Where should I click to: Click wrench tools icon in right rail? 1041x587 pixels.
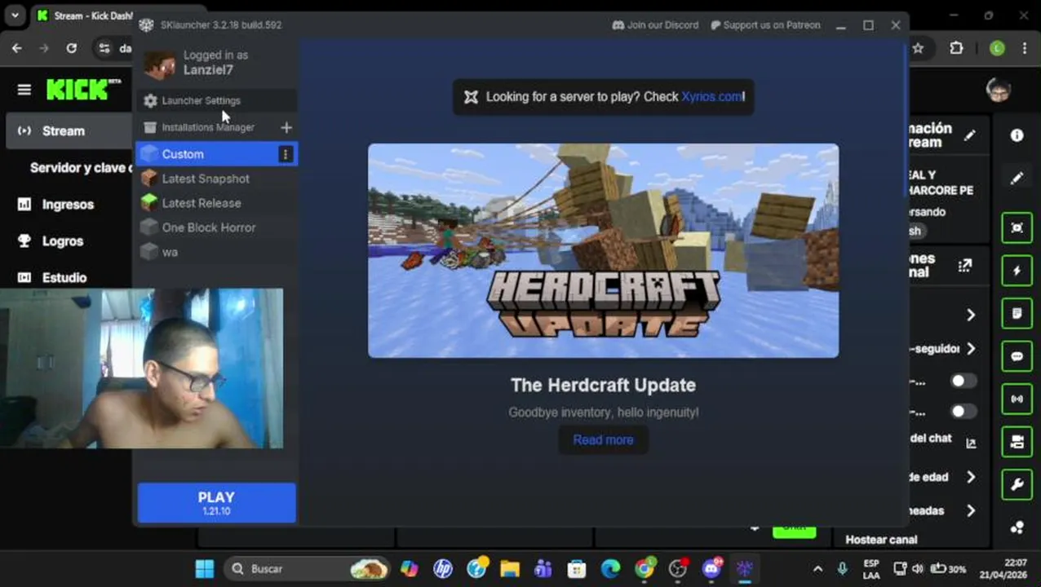1017,485
